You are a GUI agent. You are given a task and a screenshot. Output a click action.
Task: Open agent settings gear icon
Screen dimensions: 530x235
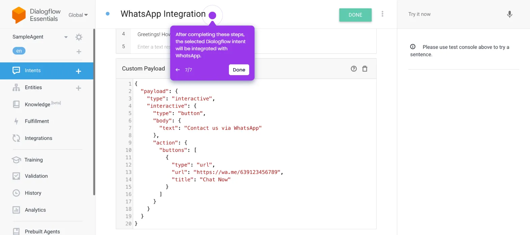click(79, 37)
